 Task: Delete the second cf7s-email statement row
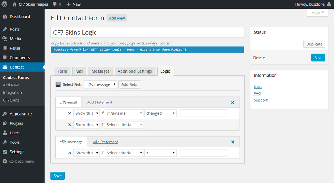(x=69, y=125)
